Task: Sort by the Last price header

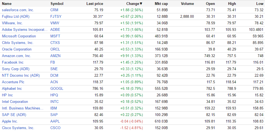Action: 95,4
